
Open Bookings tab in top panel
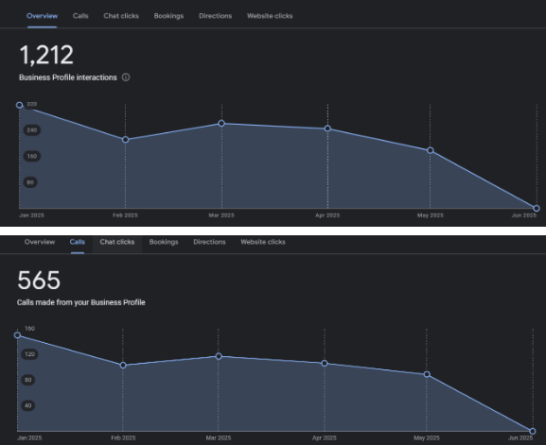pos(168,16)
